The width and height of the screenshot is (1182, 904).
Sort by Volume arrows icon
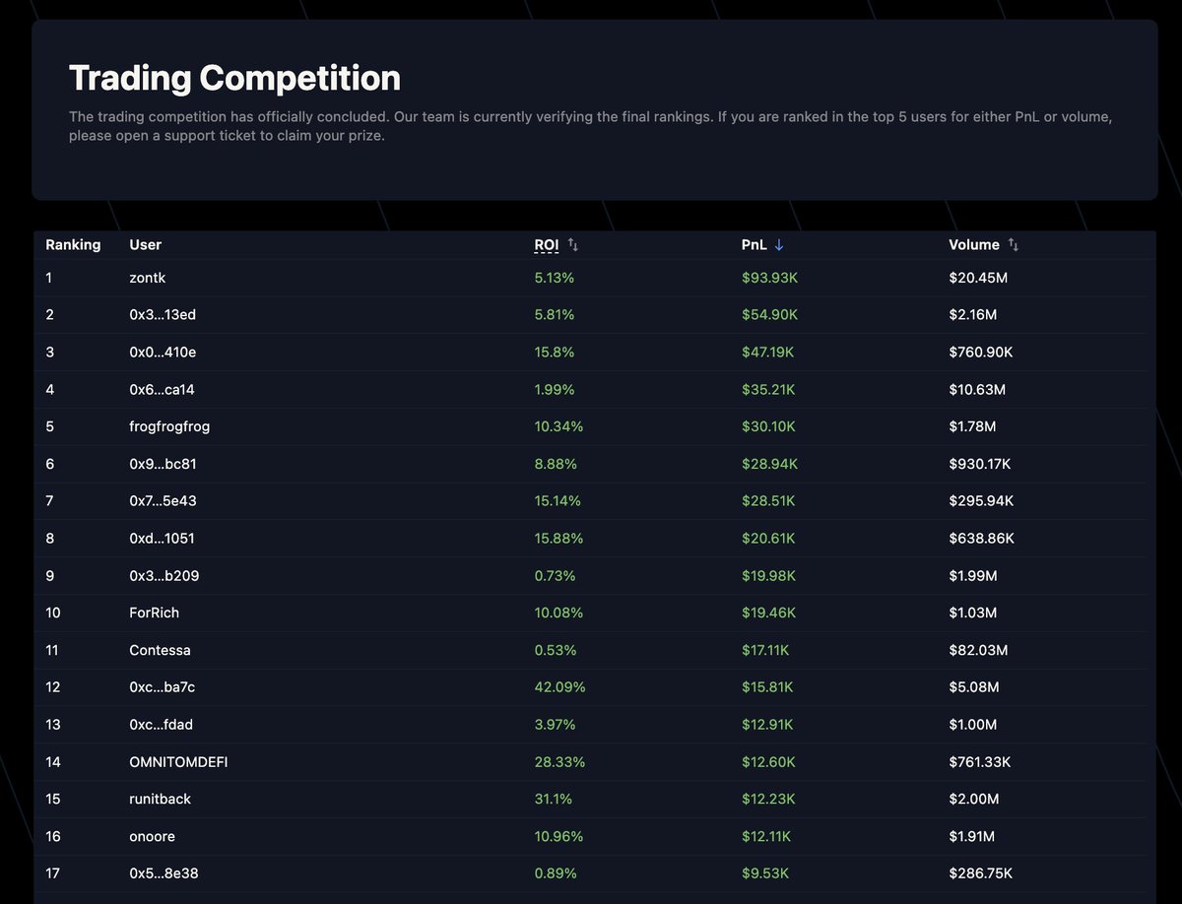point(1014,244)
